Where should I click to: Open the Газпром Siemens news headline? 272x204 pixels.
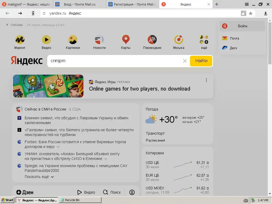[79, 132]
